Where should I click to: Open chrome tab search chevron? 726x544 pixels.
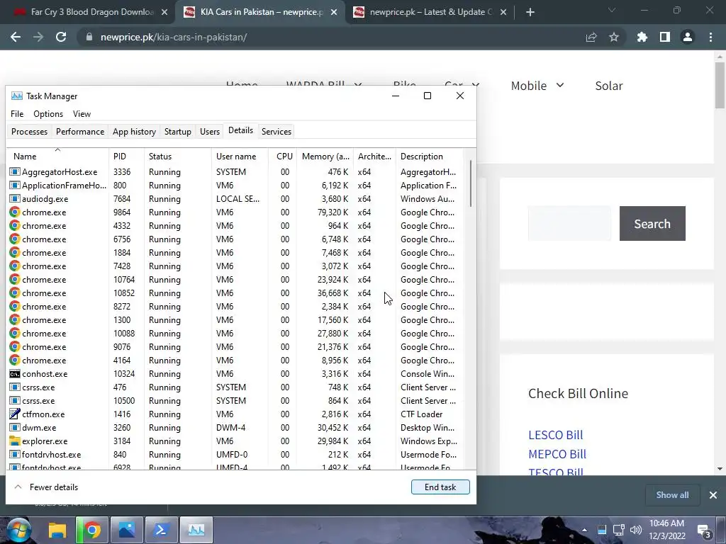point(612,10)
